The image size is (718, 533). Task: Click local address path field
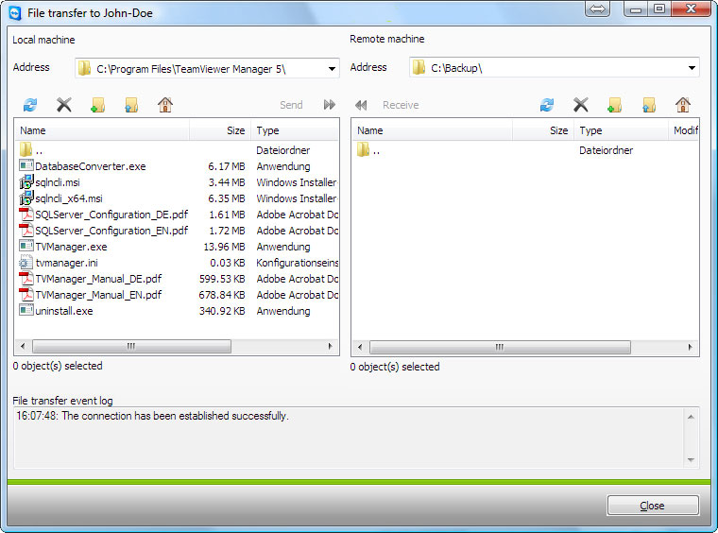click(x=207, y=69)
